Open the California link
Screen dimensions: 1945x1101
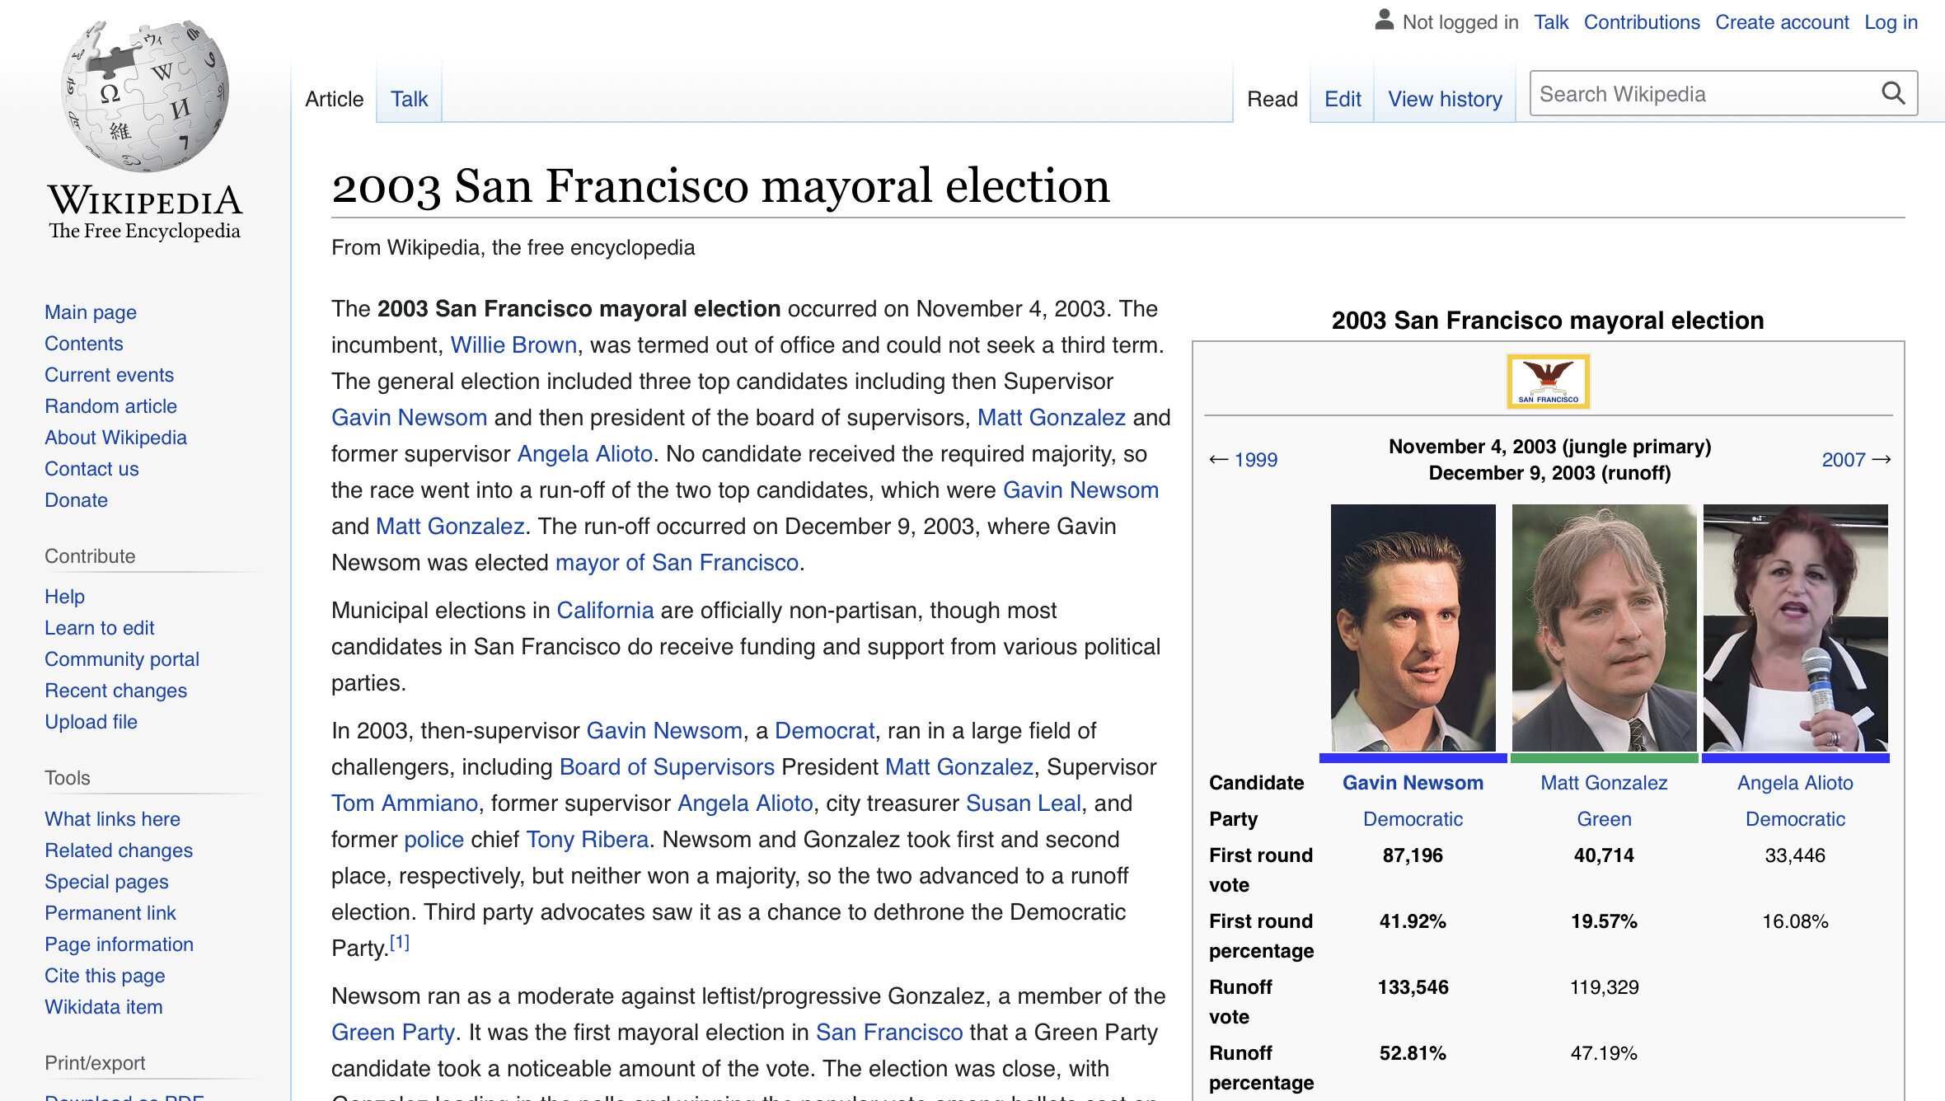(605, 610)
